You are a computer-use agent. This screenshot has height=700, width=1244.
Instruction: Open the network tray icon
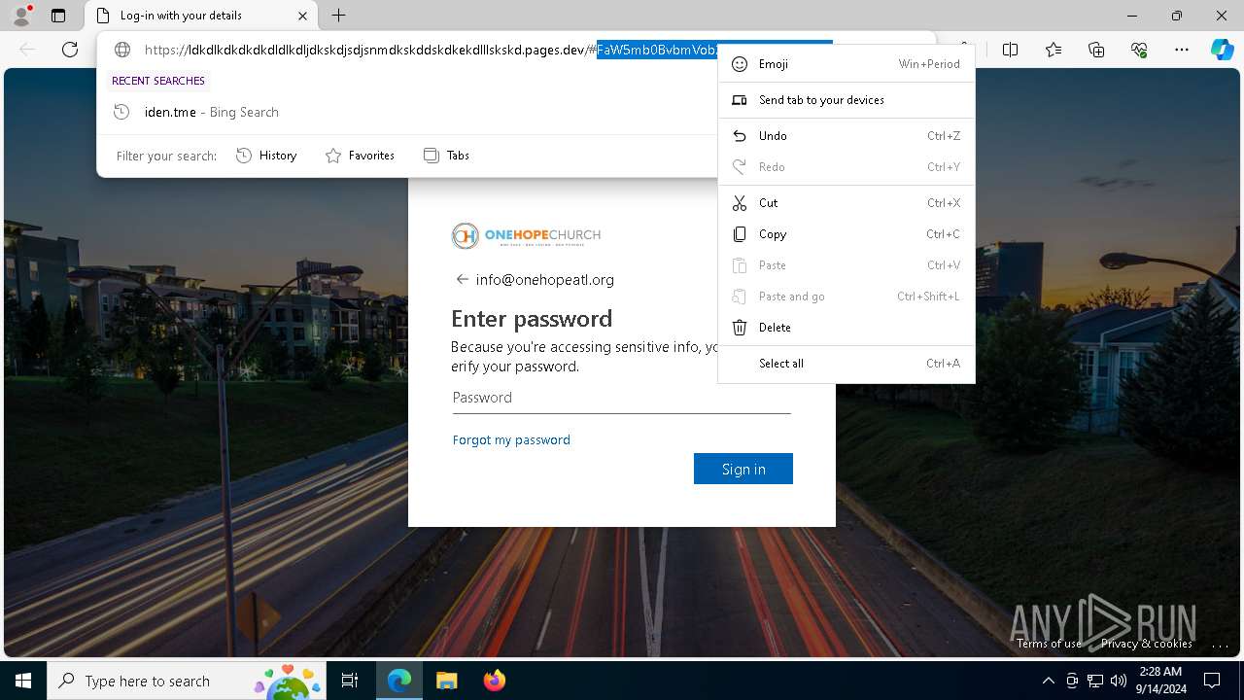pyautogui.click(x=1095, y=681)
